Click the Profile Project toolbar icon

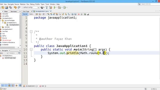point(64,7)
